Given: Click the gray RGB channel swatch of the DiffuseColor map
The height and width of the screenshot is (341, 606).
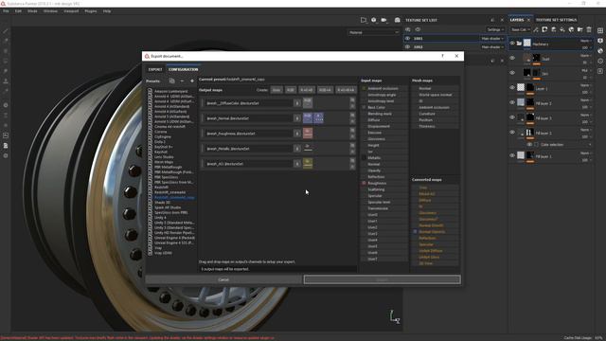Looking at the screenshot, I should click(307, 103).
